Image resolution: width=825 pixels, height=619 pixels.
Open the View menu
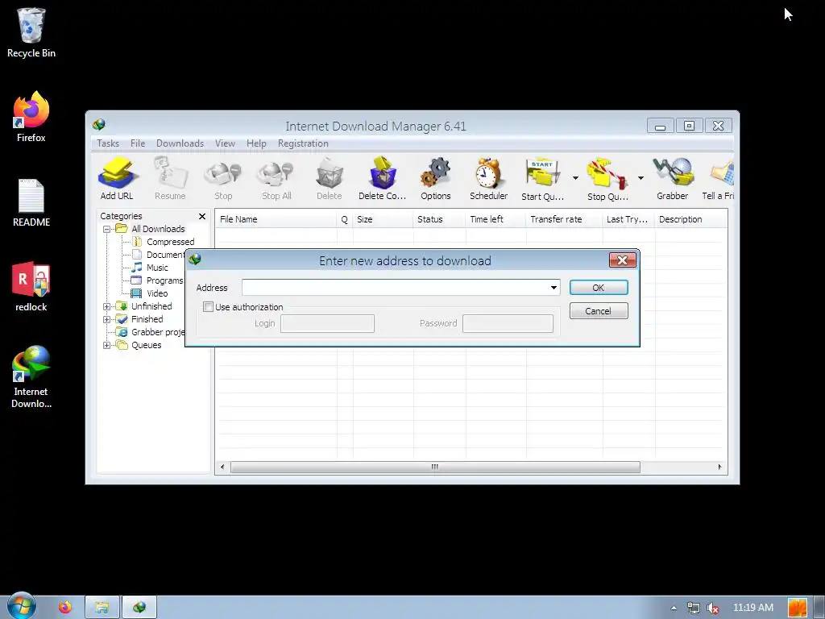click(225, 143)
